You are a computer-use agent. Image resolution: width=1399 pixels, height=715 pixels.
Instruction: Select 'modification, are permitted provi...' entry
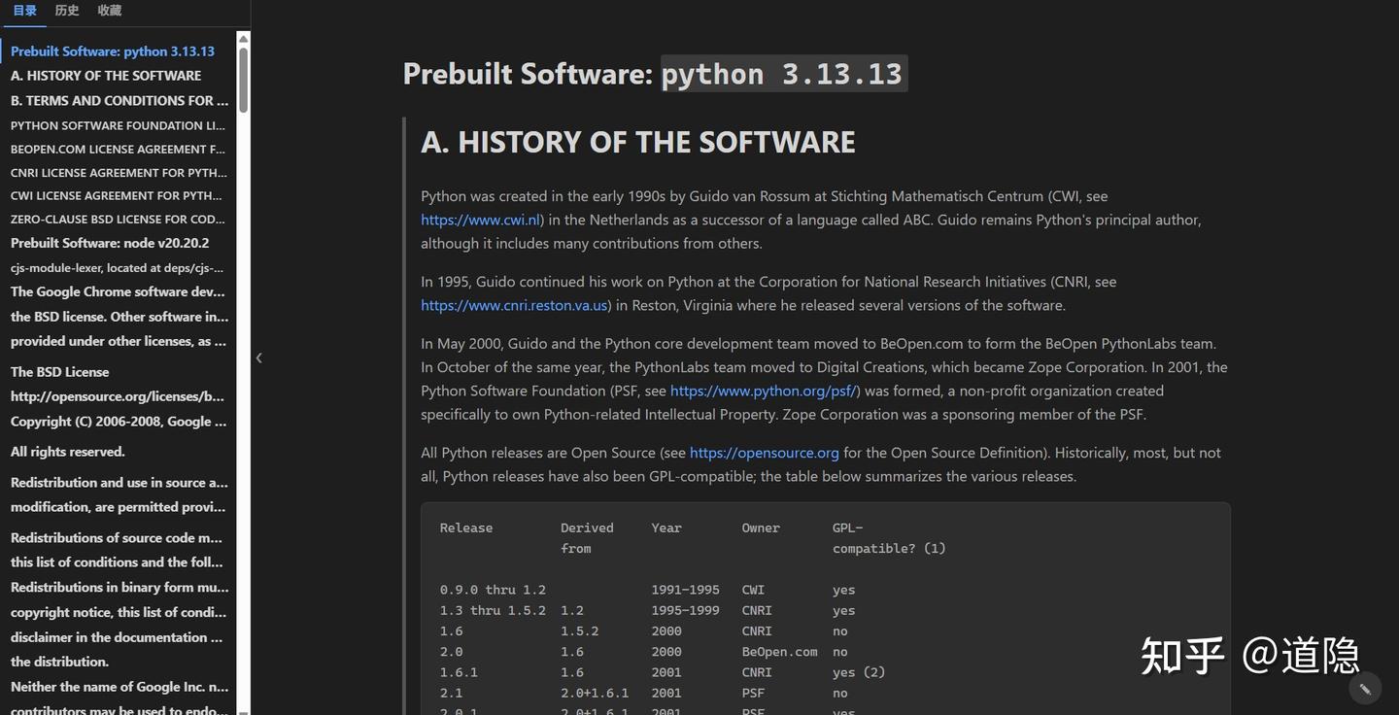[118, 507]
